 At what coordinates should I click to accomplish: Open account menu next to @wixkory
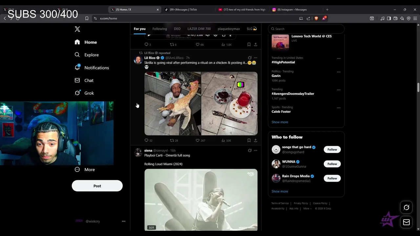pyautogui.click(x=124, y=221)
